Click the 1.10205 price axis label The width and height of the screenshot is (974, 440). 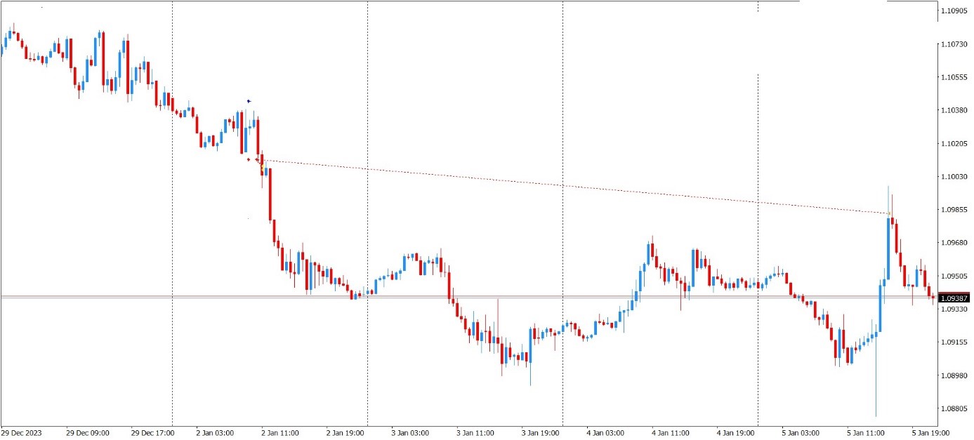954,143
